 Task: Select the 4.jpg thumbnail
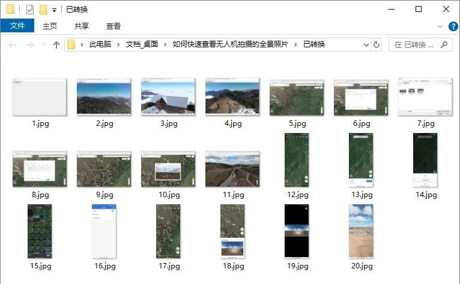[x=232, y=96]
